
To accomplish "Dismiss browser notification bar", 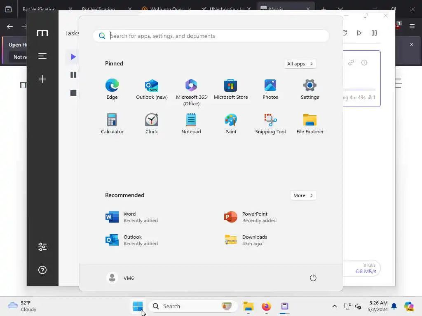I will click(x=412, y=44).
